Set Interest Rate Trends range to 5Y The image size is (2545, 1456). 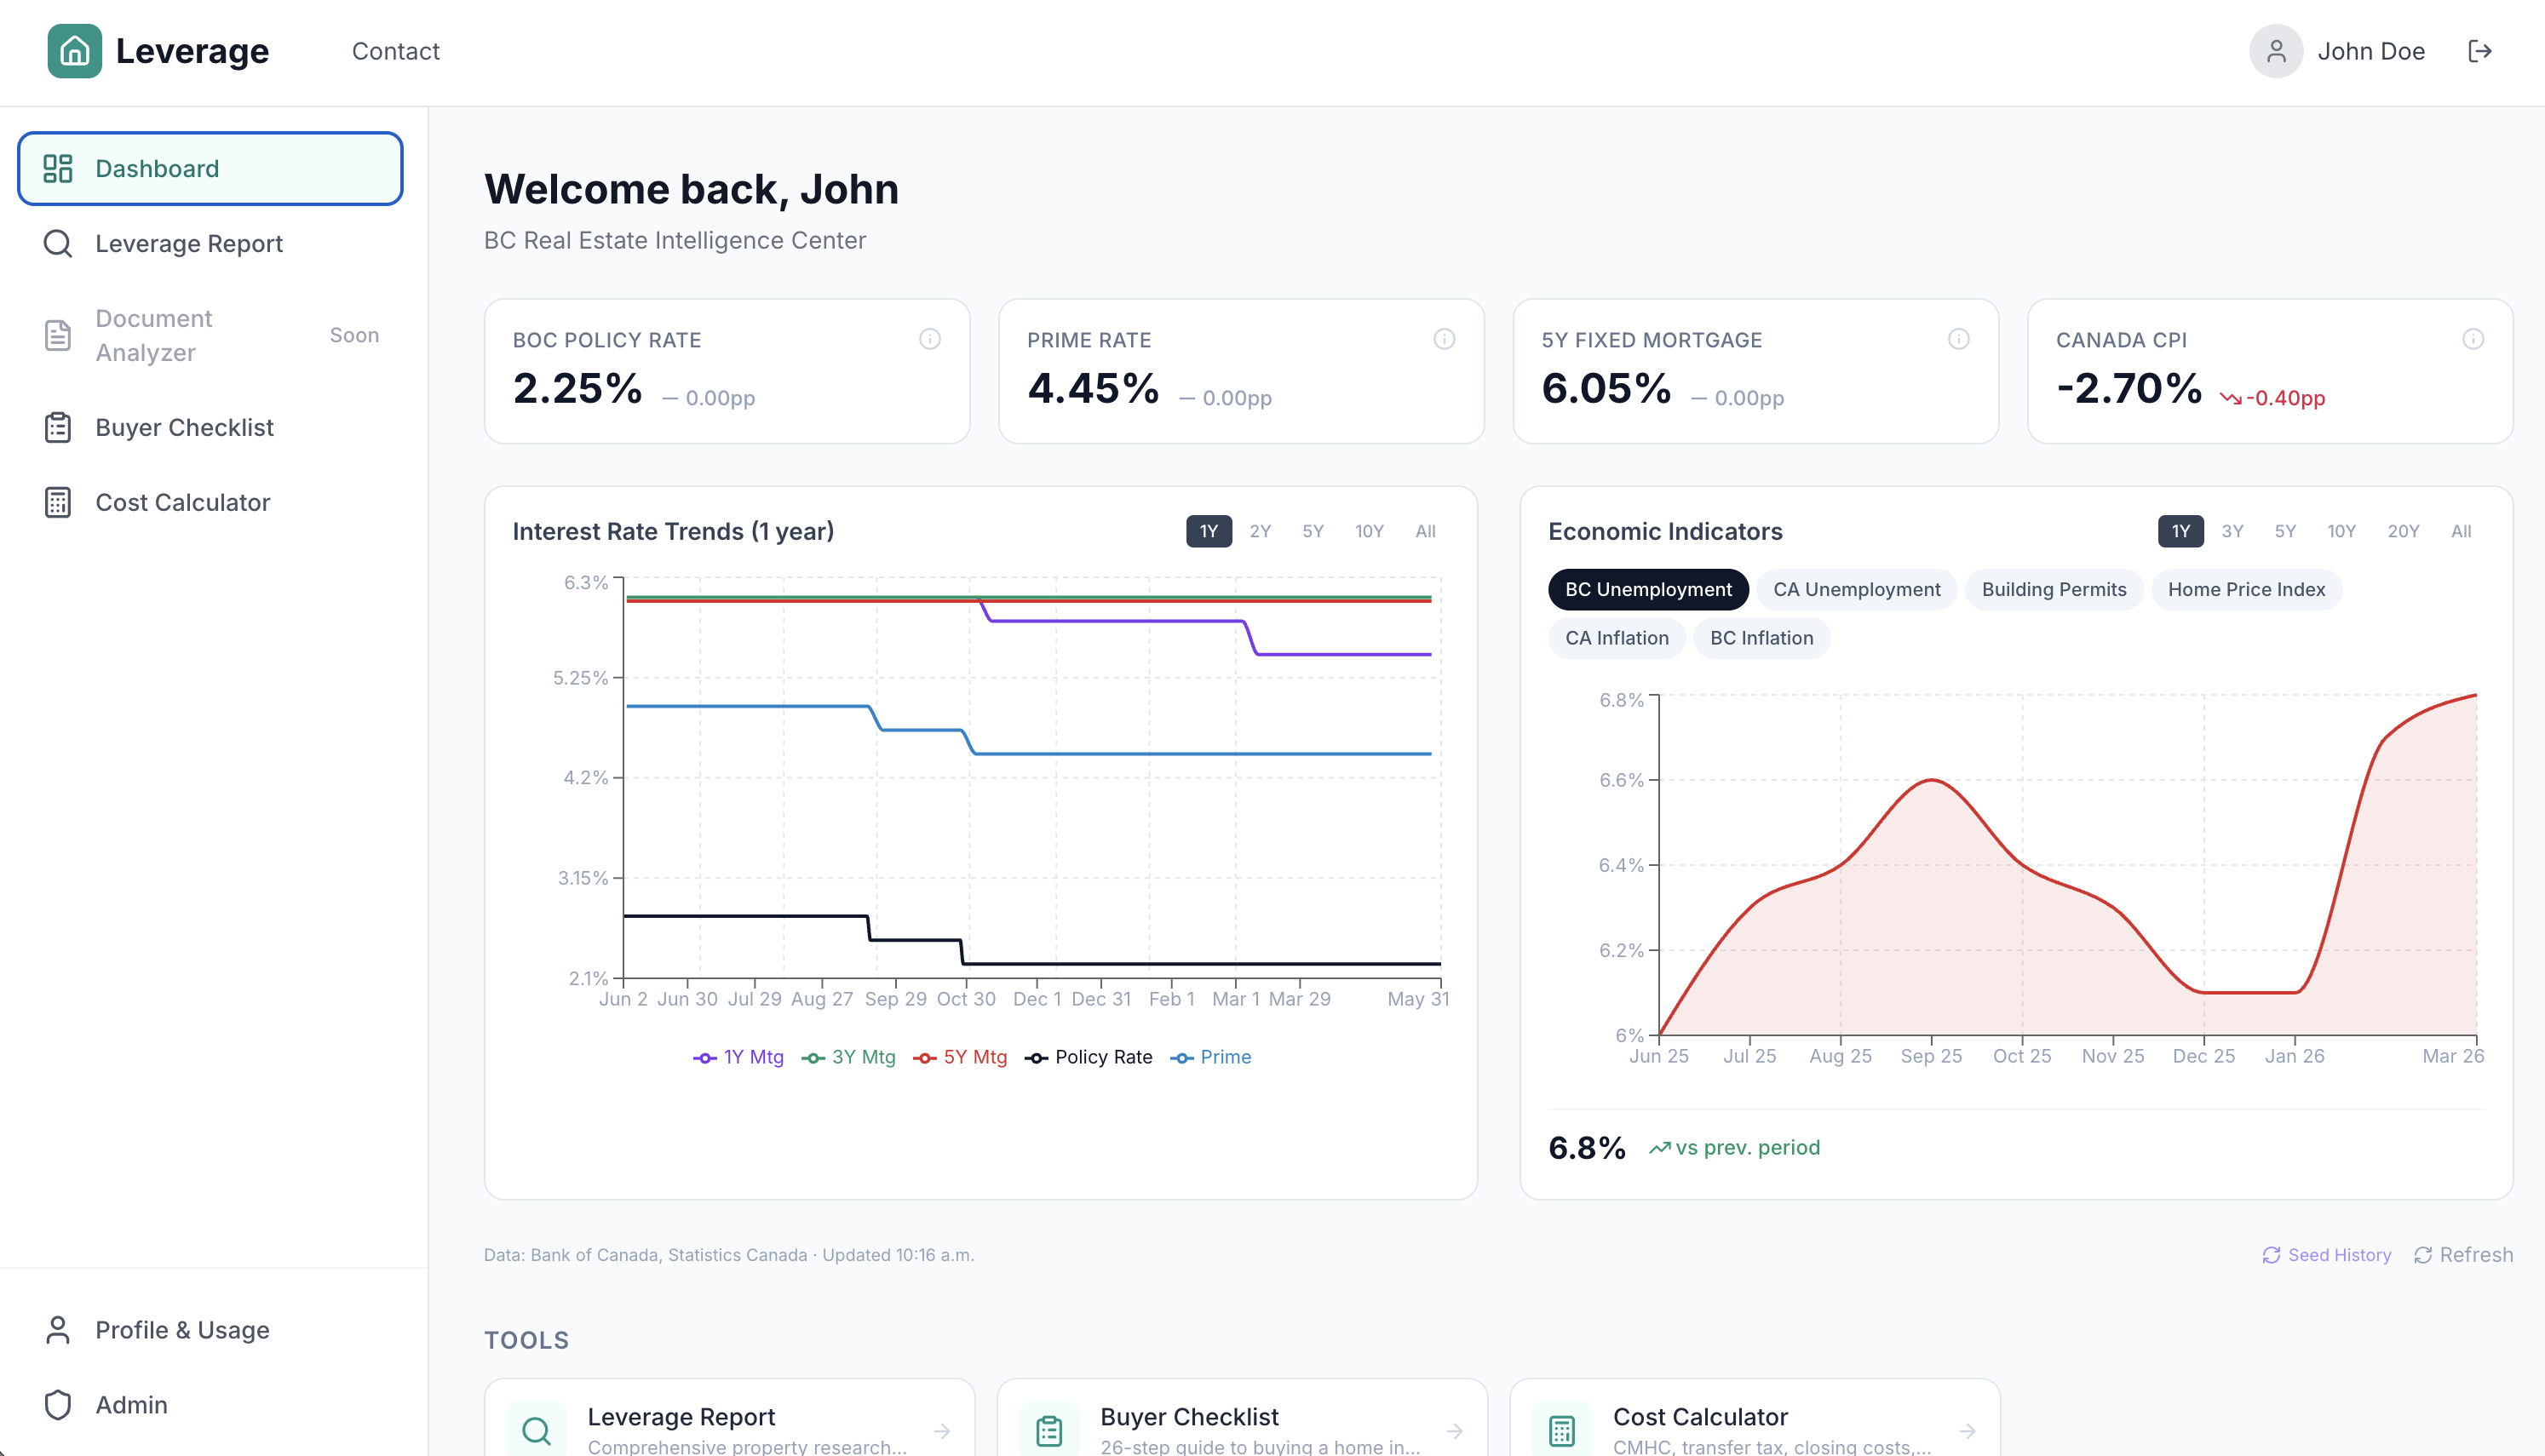click(x=1313, y=531)
